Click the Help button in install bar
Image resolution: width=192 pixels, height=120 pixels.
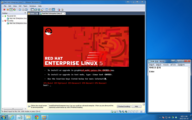[x=137, y=106]
